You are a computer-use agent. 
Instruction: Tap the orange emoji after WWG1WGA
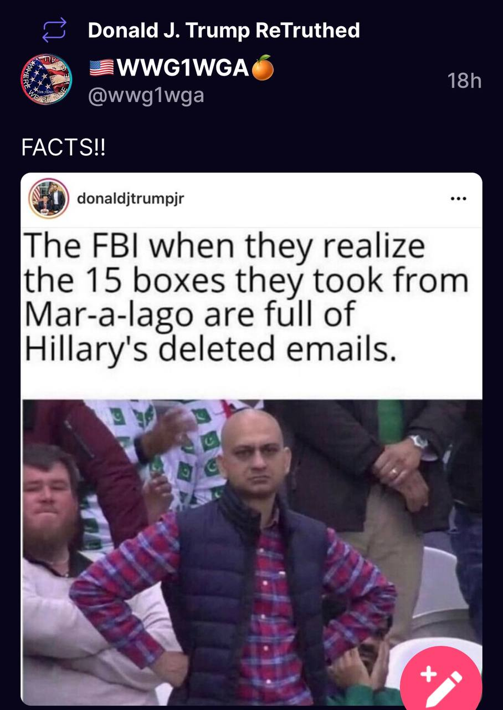[x=263, y=67]
